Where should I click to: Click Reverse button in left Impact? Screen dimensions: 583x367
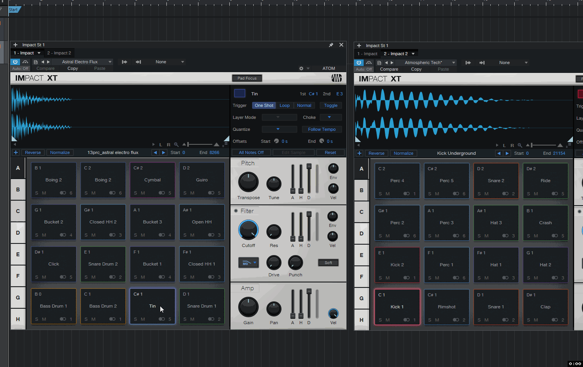pos(33,152)
